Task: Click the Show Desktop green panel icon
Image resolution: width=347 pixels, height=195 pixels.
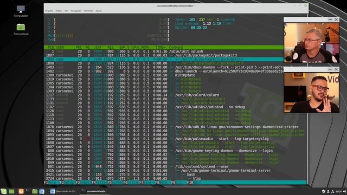Action: tap(11, 191)
